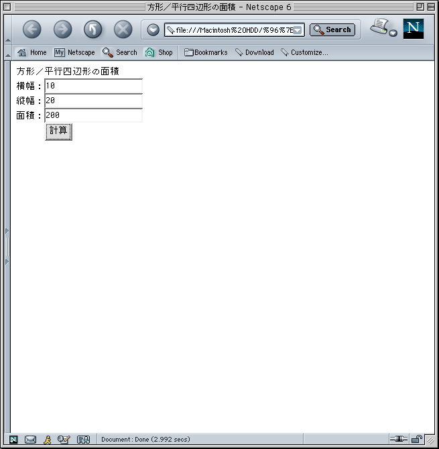Click the security padlock icon
The height and width of the screenshot is (449, 439).
tap(417, 439)
